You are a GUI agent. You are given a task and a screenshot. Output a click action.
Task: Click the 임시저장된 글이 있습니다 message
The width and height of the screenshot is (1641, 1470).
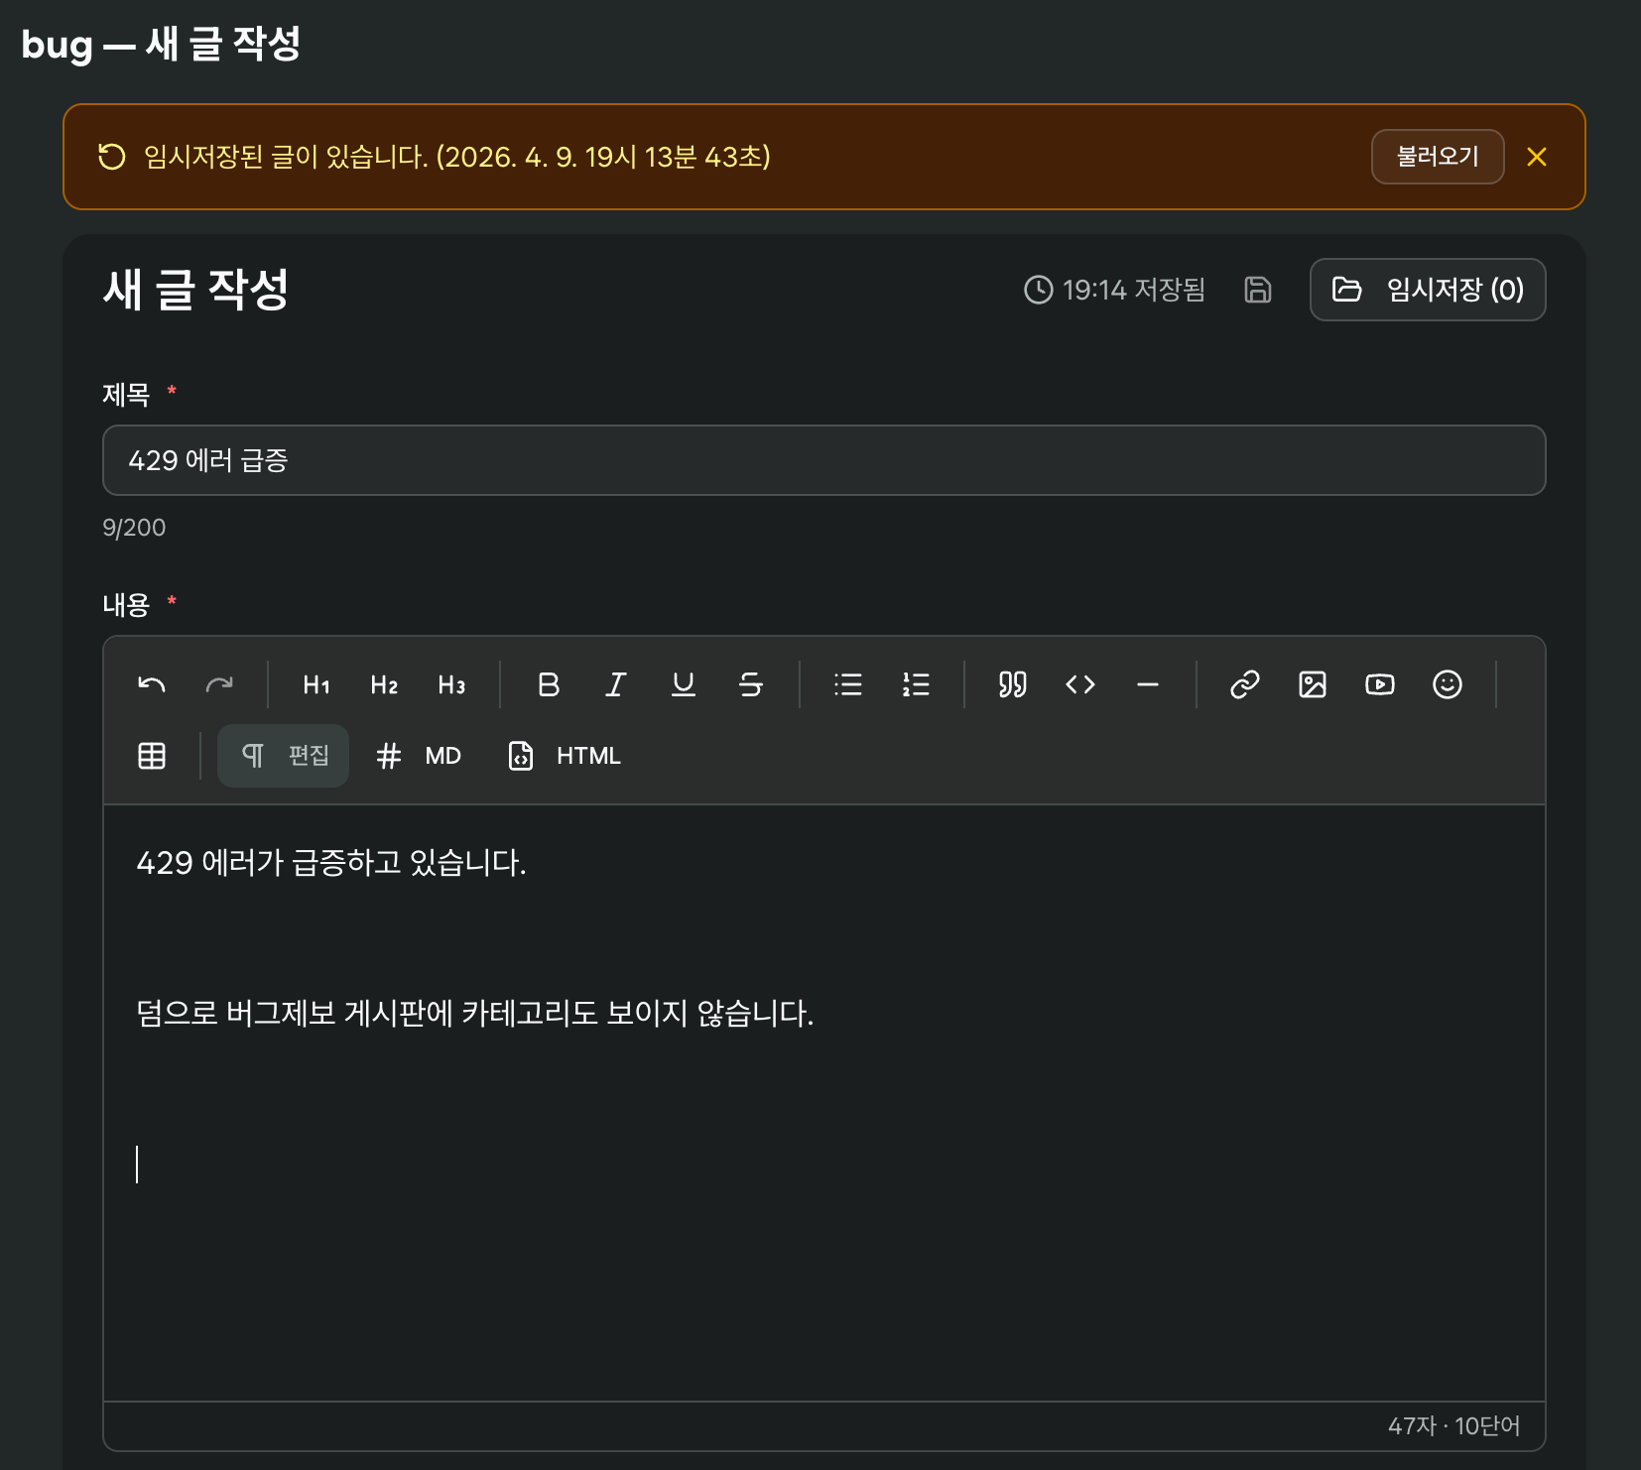click(457, 157)
